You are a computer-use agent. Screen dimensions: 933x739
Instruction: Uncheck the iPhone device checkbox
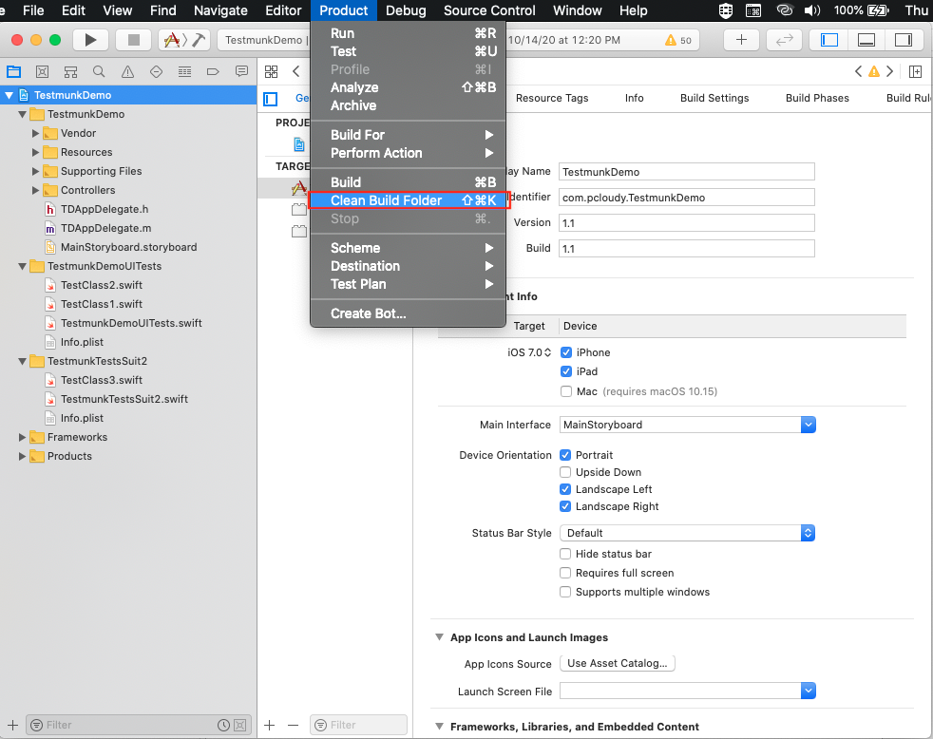tap(566, 352)
